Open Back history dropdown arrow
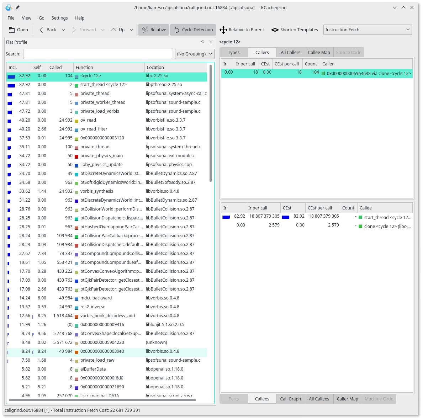This screenshot has height=420, width=423. coord(63,30)
